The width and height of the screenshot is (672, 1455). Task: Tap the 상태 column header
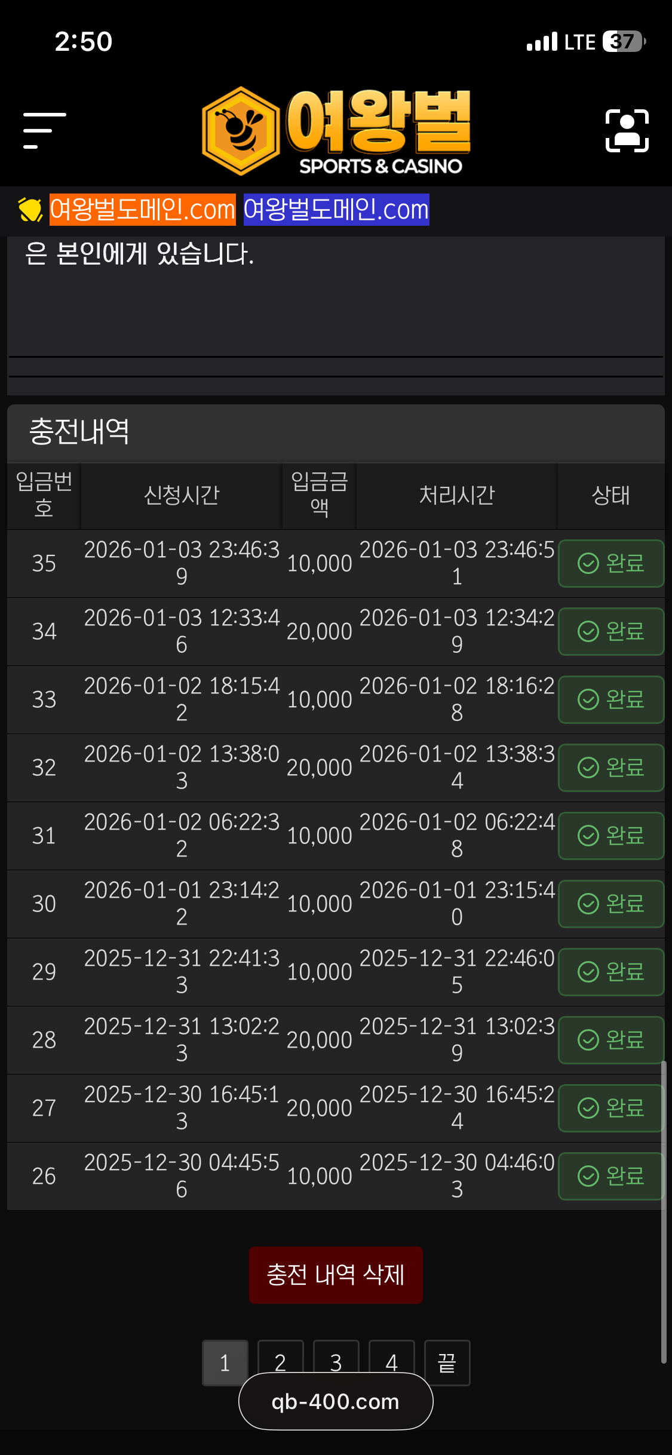pyautogui.click(x=610, y=495)
